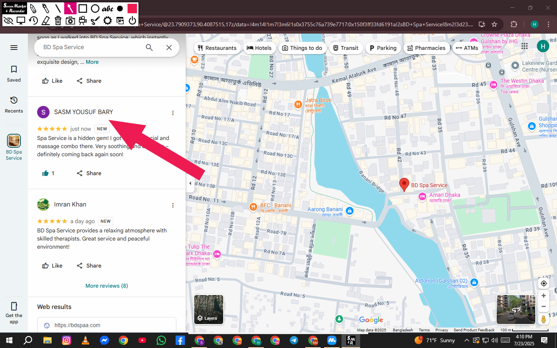557x348 pixels.
Task: Toggle hide drawings eye icon
Action: coord(9,20)
